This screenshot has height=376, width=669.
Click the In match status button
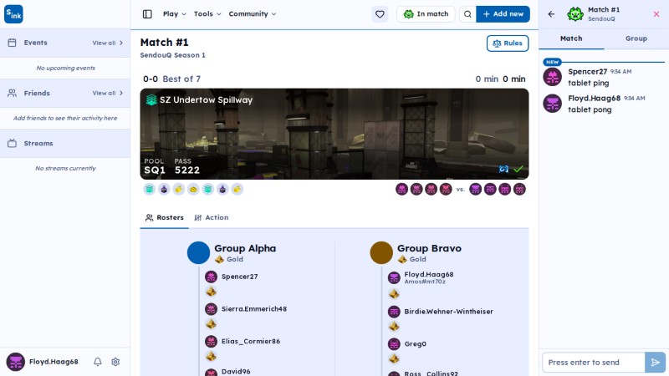[x=426, y=14]
